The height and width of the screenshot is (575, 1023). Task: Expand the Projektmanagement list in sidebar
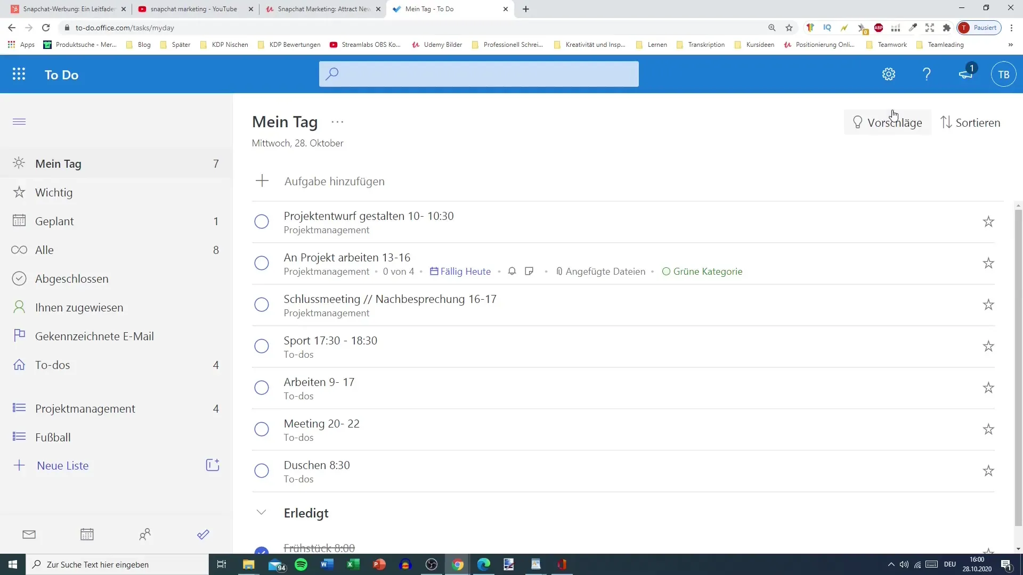[85, 408]
